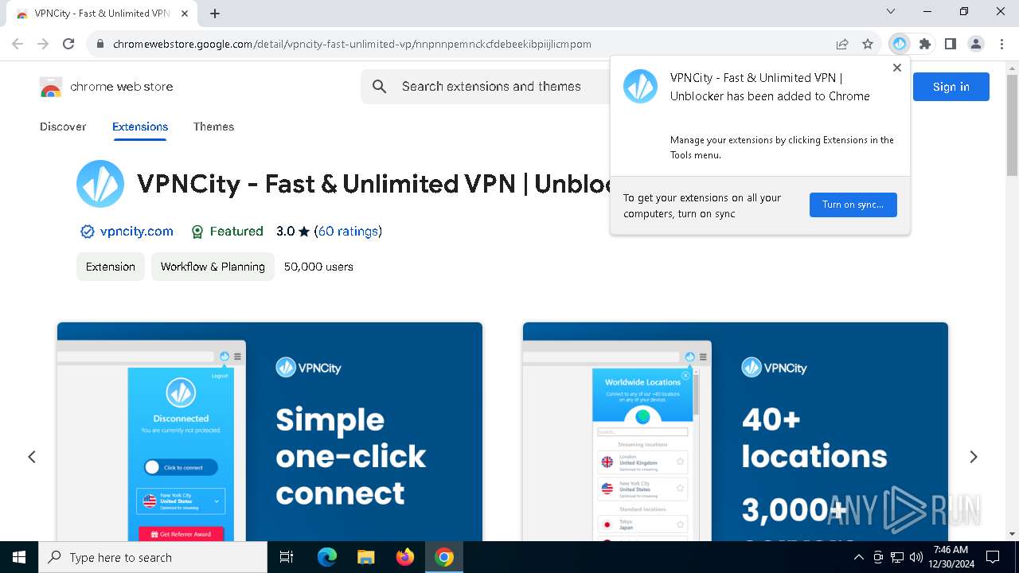Screen dimensions: 1019x573
Task: Bookmark this tab with the star icon
Action: tap(868, 44)
